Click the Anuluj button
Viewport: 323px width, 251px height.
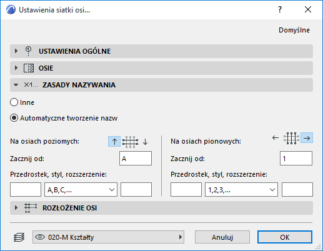pyautogui.click(x=222, y=237)
